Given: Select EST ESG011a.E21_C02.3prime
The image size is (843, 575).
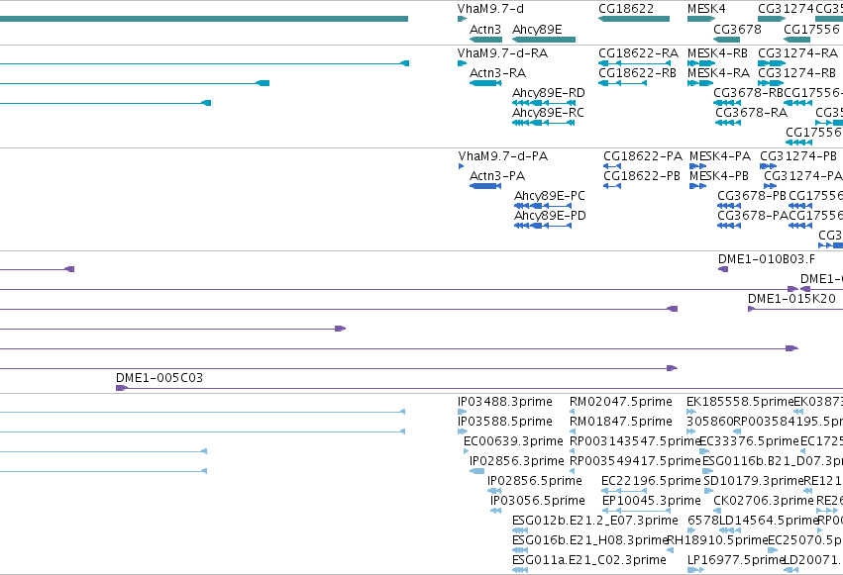Looking at the screenshot, I should pyautogui.click(x=520, y=570).
